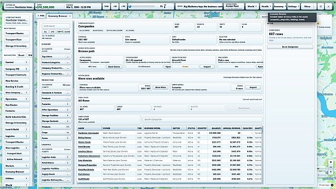Open the World dropdown in top bar
This screenshot has width=336, height=189.
click(252, 6)
